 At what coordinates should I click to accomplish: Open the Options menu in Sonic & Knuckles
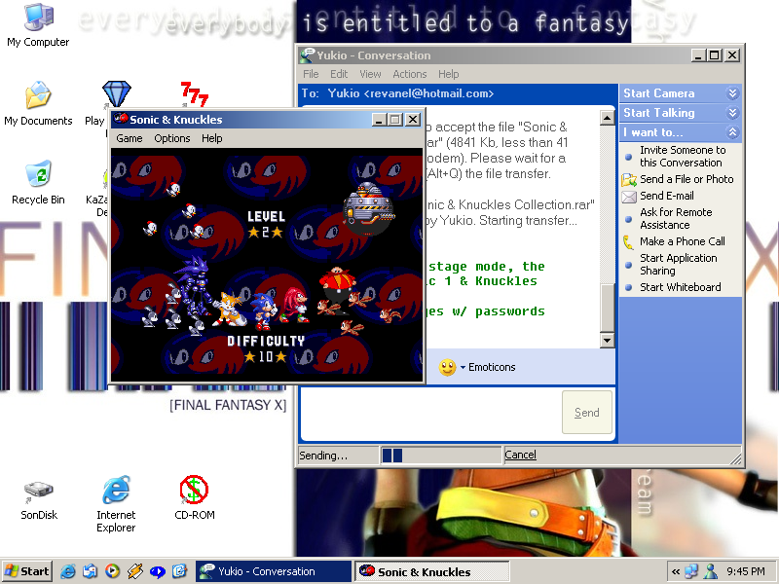click(x=171, y=138)
